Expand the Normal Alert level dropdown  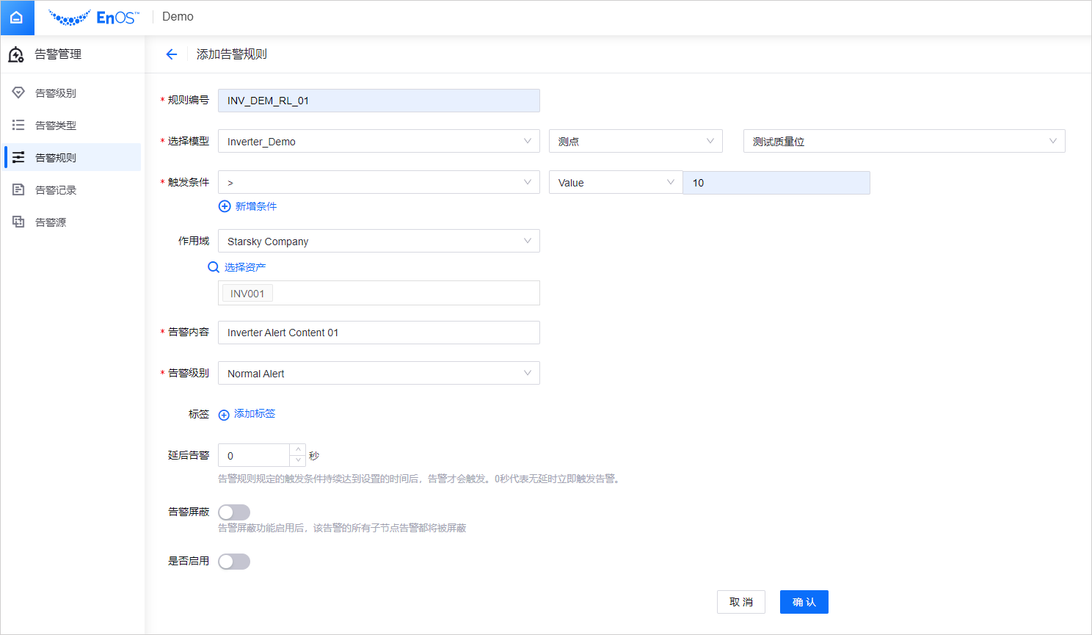click(x=379, y=373)
